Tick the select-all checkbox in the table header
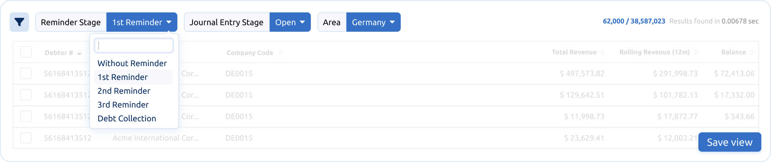This screenshot has width=771, height=162. [26, 52]
